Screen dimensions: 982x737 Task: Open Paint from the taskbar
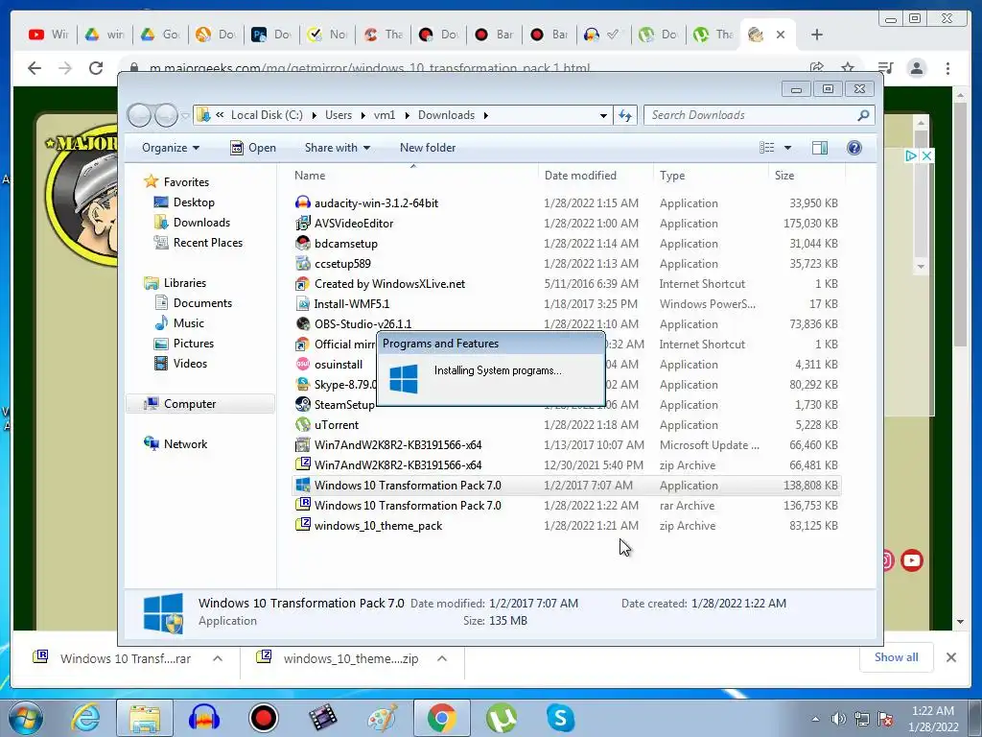382,718
